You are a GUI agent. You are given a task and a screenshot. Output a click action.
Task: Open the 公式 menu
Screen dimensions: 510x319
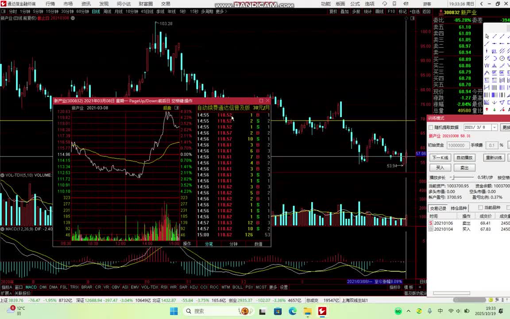tap(355, 4)
